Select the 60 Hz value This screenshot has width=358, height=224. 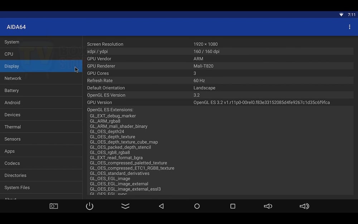point(199,81)
